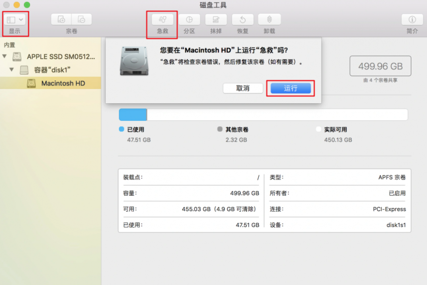Click the blue 已使用 legend dot
The height and width of the screenshot is (285, 427).
[x=122, y=129]
